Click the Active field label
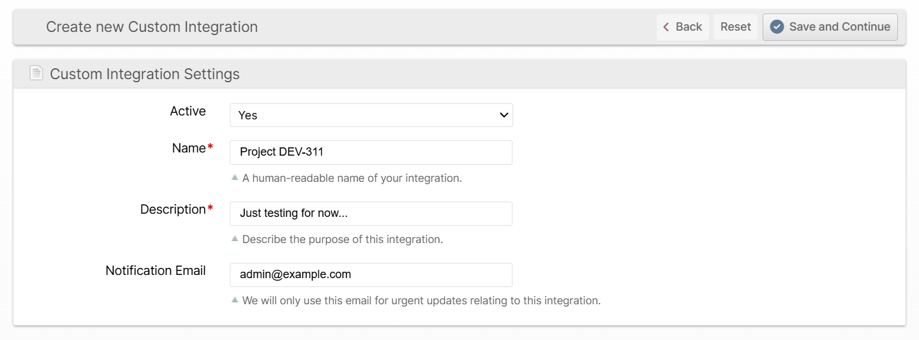The height and width of the screenshot is (340, 919). click(x=188, y=111)
